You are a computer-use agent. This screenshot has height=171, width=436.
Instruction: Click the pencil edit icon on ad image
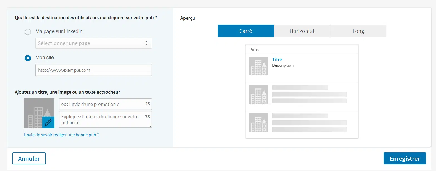[48, 122]
